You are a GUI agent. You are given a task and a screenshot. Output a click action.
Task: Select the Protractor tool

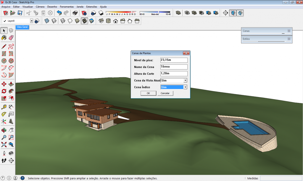coord(4,114)
